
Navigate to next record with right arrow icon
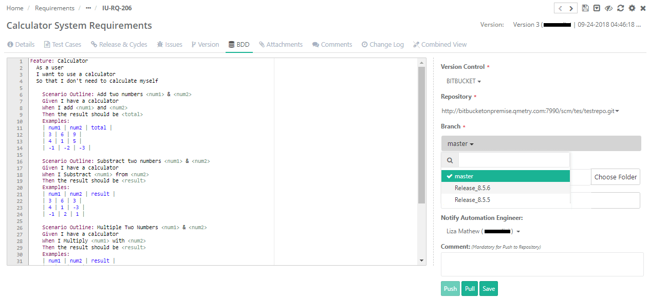click(571, 8)
